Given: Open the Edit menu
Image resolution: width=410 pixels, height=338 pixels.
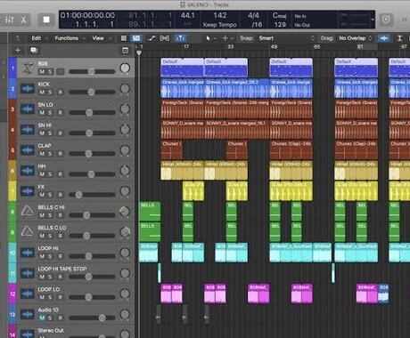Looking at the screenshot, I should 39,38.
